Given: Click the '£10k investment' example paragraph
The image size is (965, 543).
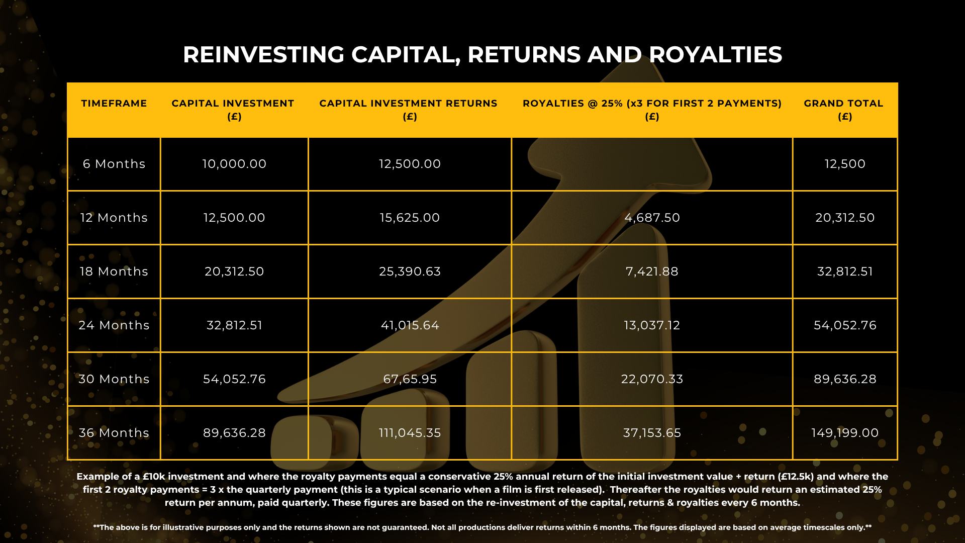Looking at the screenshot, I should click(x=482, y=489).
